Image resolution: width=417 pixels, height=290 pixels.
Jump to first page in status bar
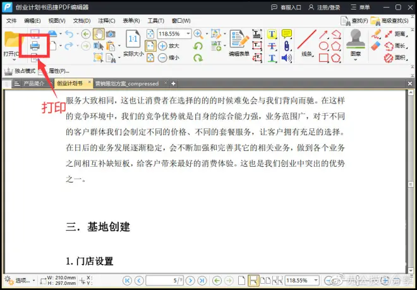point(127,281)
